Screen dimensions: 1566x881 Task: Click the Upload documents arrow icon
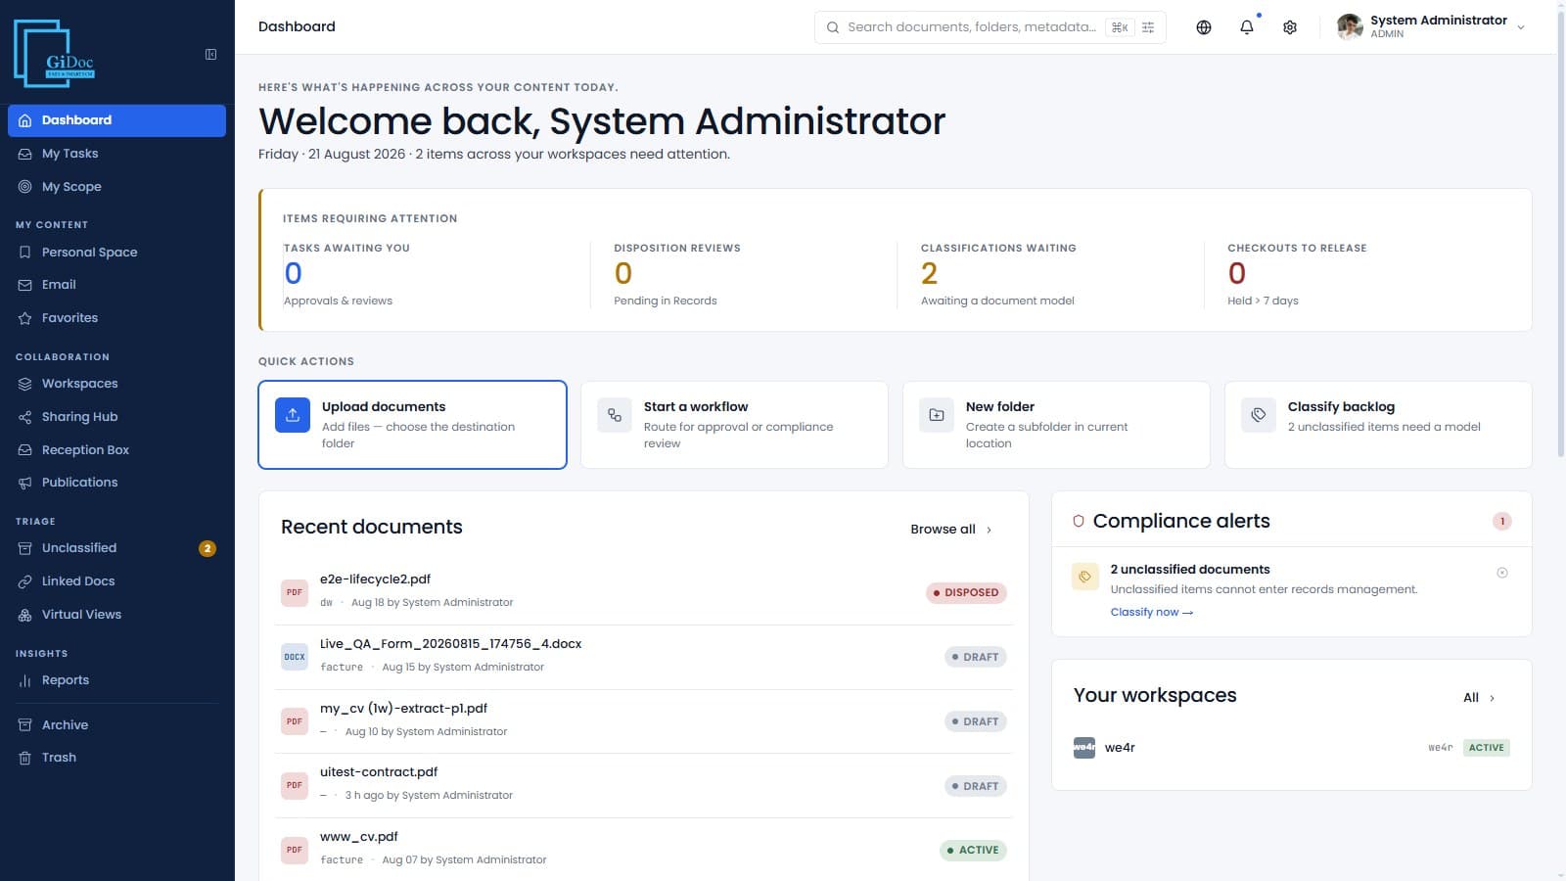(293, 415)
